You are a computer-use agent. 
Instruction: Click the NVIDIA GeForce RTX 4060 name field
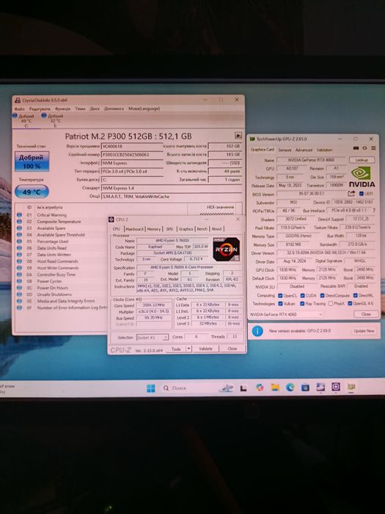(311, 160)
